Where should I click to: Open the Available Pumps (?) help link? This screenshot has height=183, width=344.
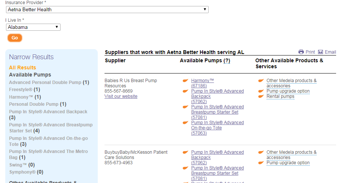coord(227,61)
